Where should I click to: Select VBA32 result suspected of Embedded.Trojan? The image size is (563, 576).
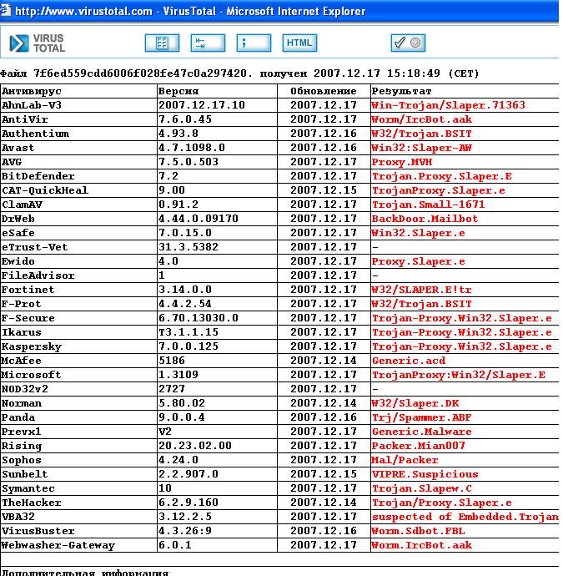click(465, 518)
